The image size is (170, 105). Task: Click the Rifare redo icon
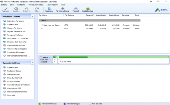(37, 9)
